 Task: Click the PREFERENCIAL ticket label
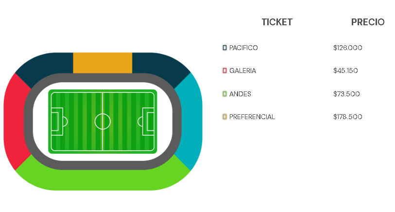[252, 117]
